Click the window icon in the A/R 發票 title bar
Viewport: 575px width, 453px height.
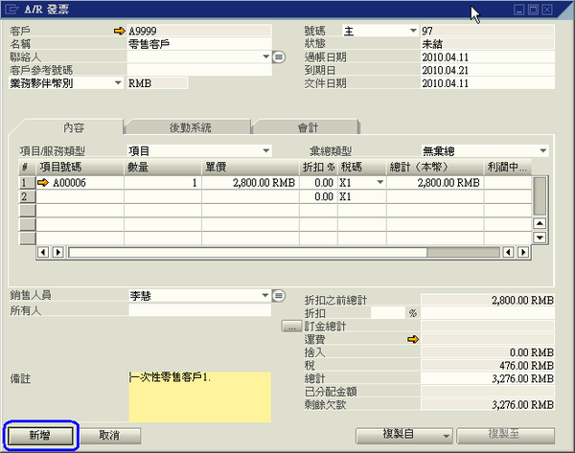pyautogui.click(x=11, y=10)
